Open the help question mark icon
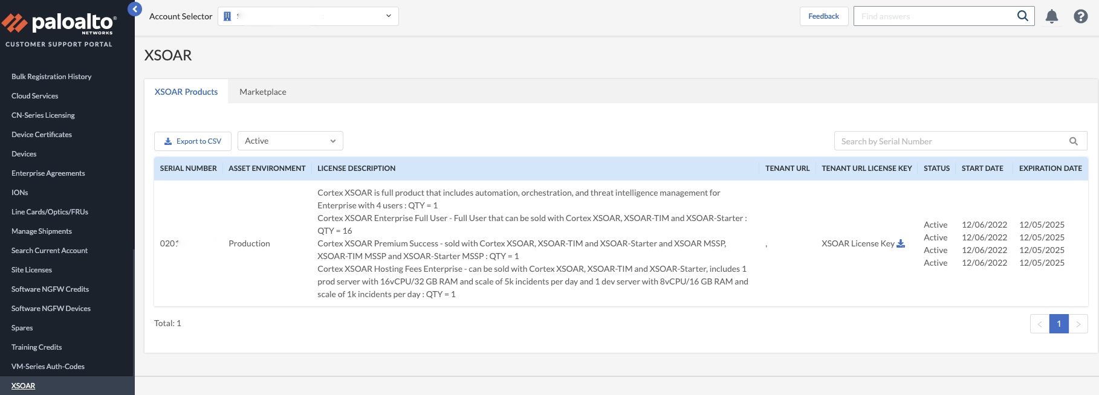Viewport: 1099px width, 395px height. [x=1081, y=16]
